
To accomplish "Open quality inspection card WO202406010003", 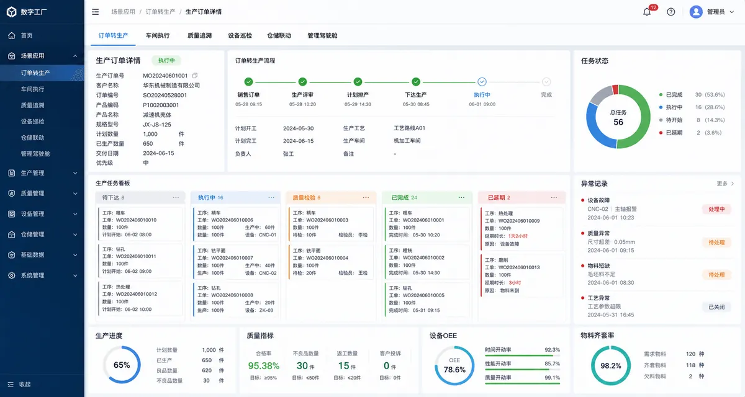I will (x=331, y=223).
